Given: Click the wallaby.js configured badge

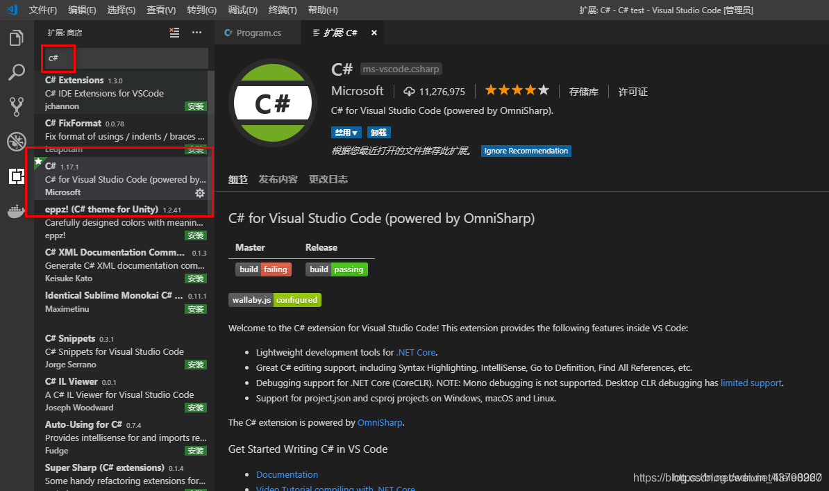Looking at the screenshot, I should click(x=274, y=300).
